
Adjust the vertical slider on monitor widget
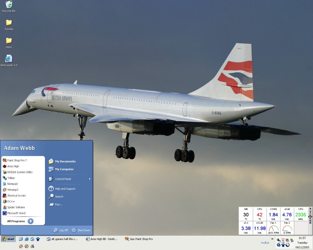click(310, 229)
